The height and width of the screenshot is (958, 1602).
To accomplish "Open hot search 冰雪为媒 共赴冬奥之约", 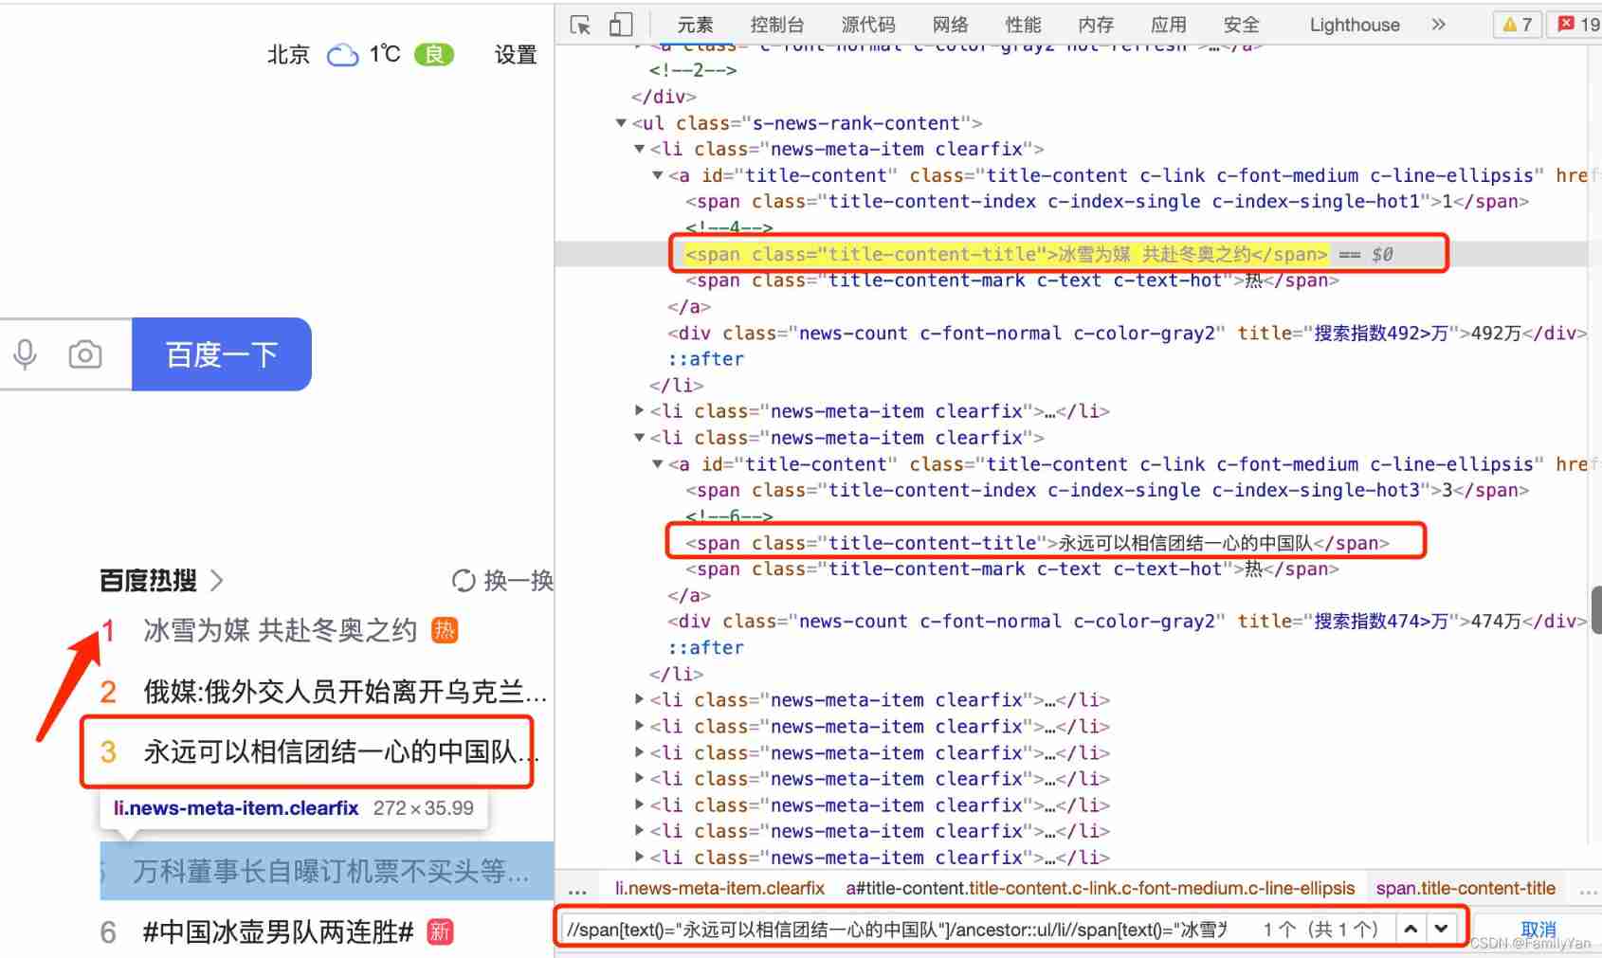I will pos(280,630).
